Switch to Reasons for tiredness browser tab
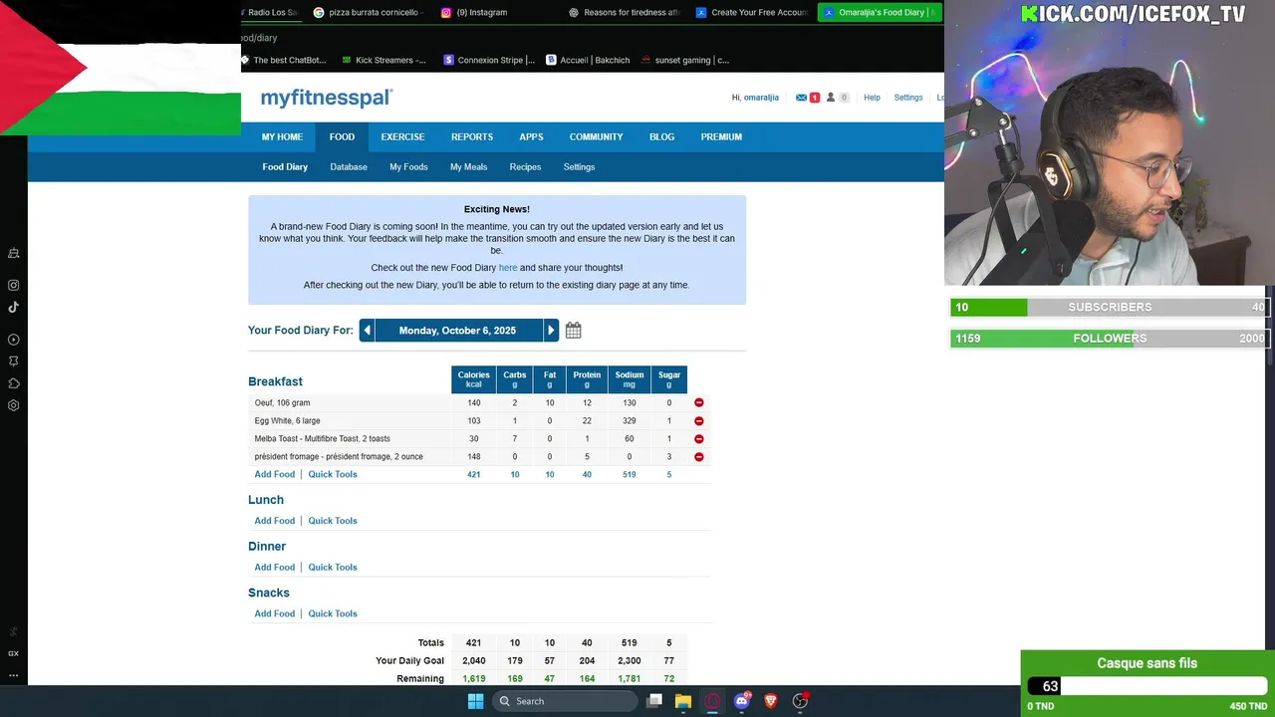The width and height of the screenshot is (1275, 717). point(625,12)
